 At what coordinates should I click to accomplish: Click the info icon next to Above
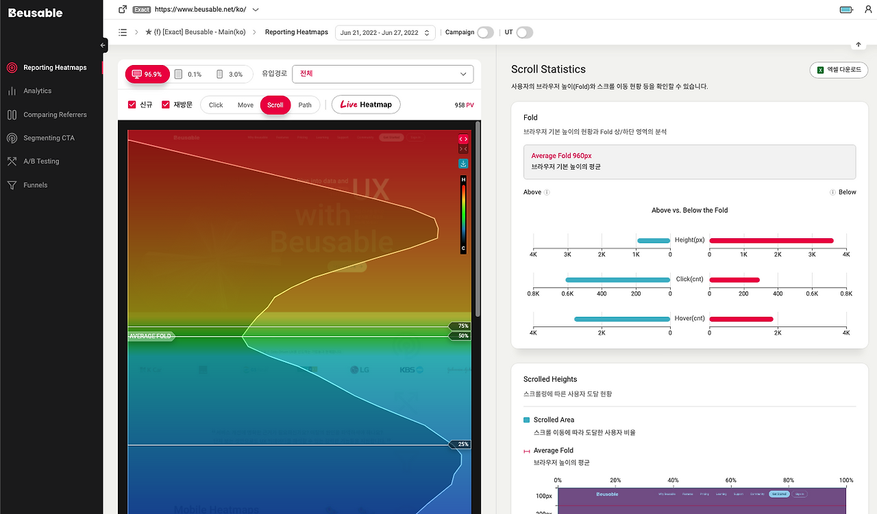pyautogui.click(x=547, y=192)
